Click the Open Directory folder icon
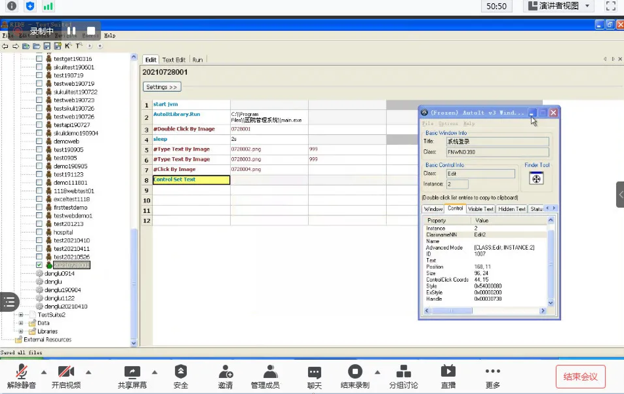 (36, 46)
